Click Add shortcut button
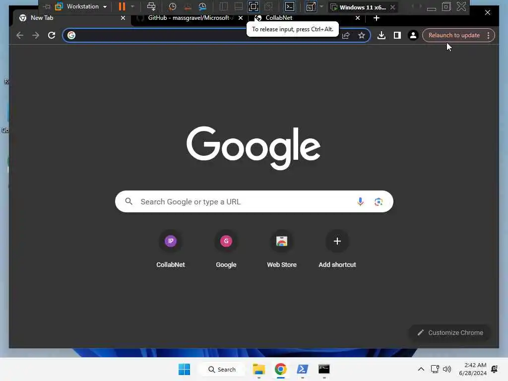This screenshot has width=508, height=381. 337,250
